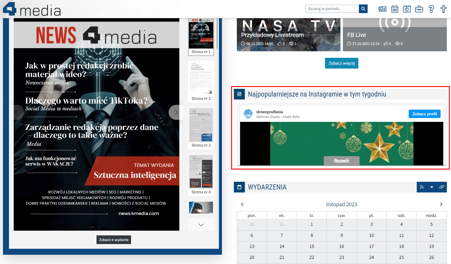Select calendar day 1
The image size is (451, 264).
pos(312,224)
